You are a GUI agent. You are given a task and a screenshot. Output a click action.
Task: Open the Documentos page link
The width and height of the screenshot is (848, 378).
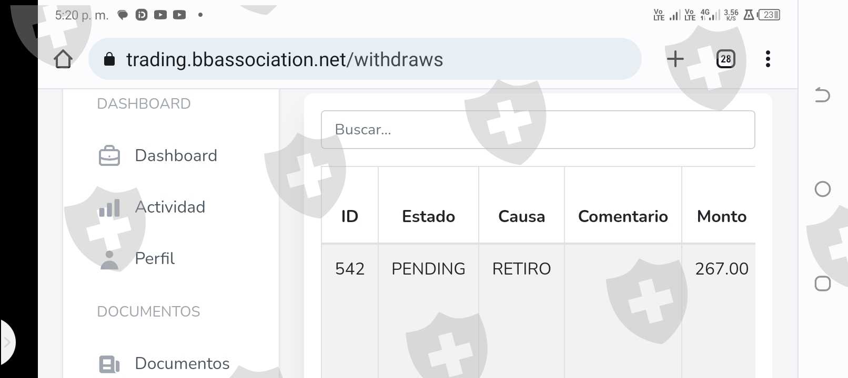coord(182,363)
